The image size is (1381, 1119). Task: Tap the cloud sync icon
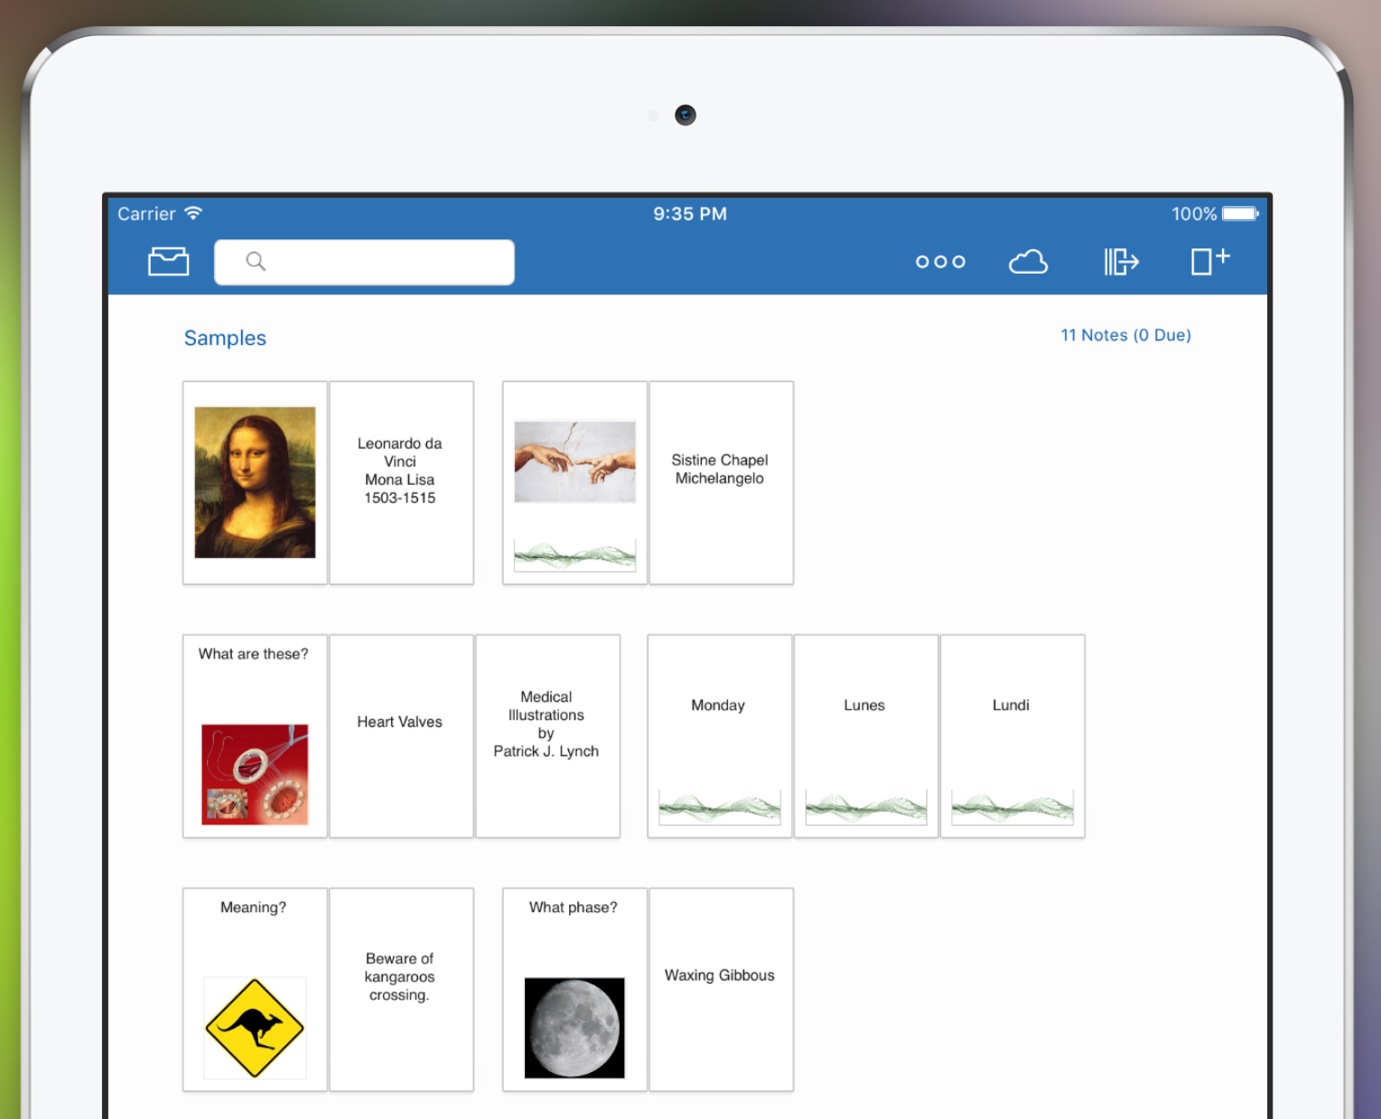pos(1028,262)
